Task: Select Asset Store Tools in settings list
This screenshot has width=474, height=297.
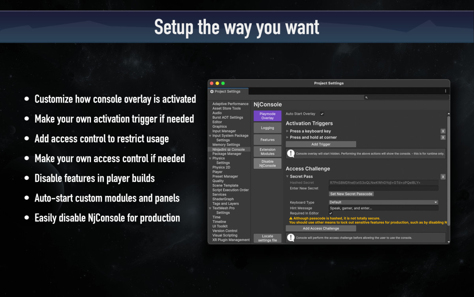Action: tap(226, 108)
